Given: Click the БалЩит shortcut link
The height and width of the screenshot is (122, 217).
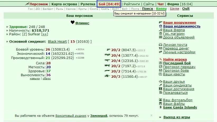Looking at the screenshot, I should pos(48,9).
